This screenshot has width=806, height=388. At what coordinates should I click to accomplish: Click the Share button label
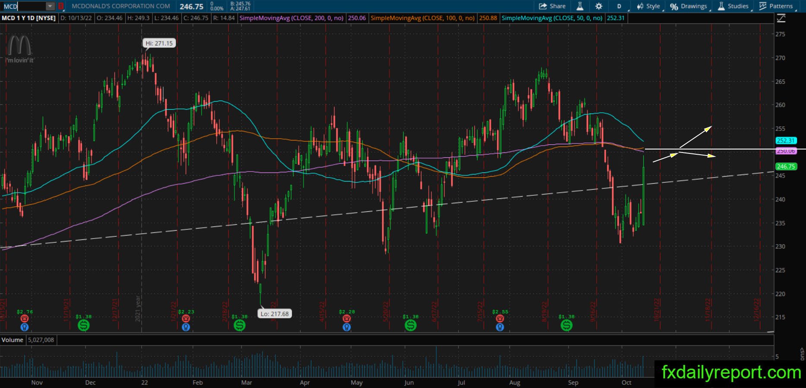point(557,6)
